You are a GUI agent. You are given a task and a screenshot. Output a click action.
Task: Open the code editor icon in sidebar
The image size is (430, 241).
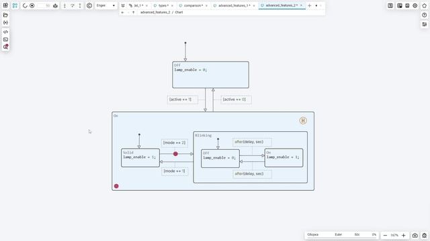point(5,32)
